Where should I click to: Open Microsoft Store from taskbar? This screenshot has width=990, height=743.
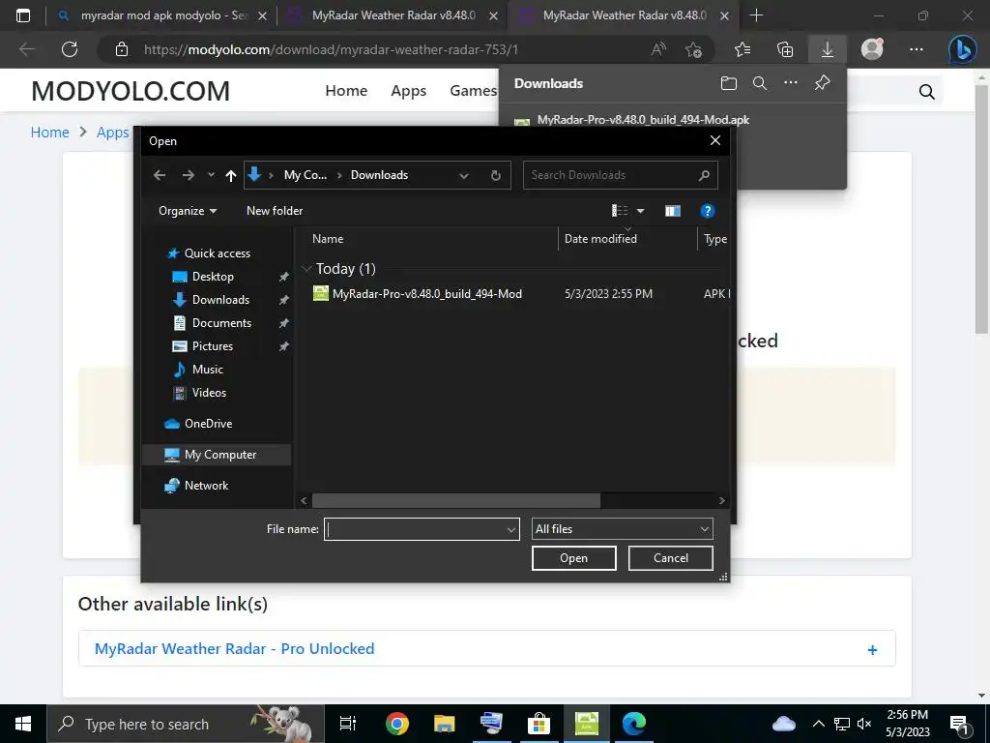pos(539,724)
